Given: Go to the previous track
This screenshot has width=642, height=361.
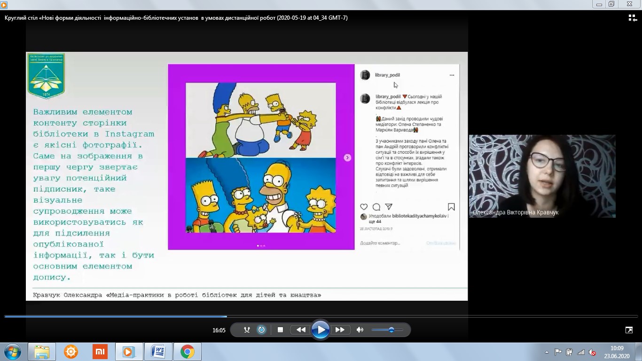Looking at the screenshot, I should [301, 330].
